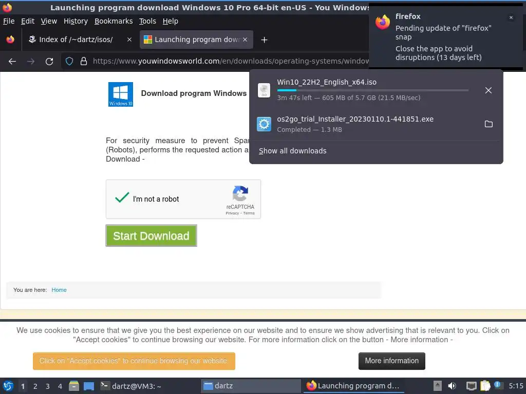The height and width of the screenshot is (394, 526).
Task: Click the clipboard tray icon
Action: pyautogui.click(x=485, y=386)
